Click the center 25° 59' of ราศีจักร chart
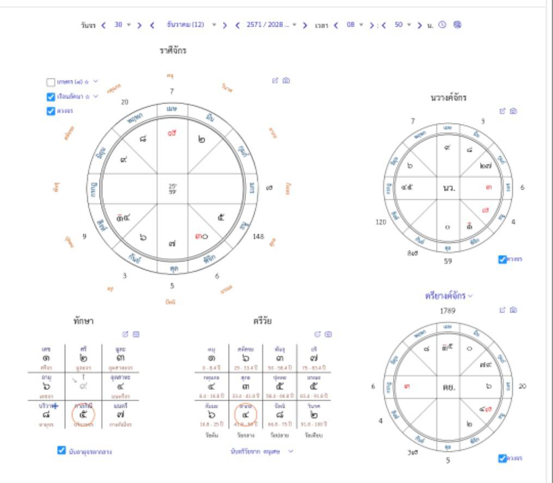553x483 pixels. [x=173, y=189]
